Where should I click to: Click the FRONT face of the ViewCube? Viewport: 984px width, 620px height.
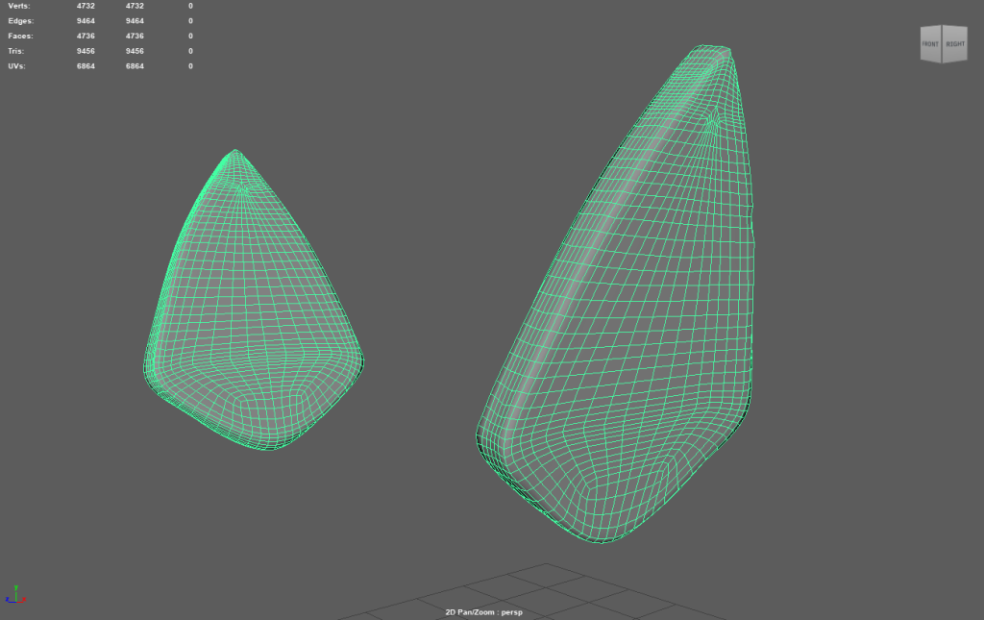930,45
